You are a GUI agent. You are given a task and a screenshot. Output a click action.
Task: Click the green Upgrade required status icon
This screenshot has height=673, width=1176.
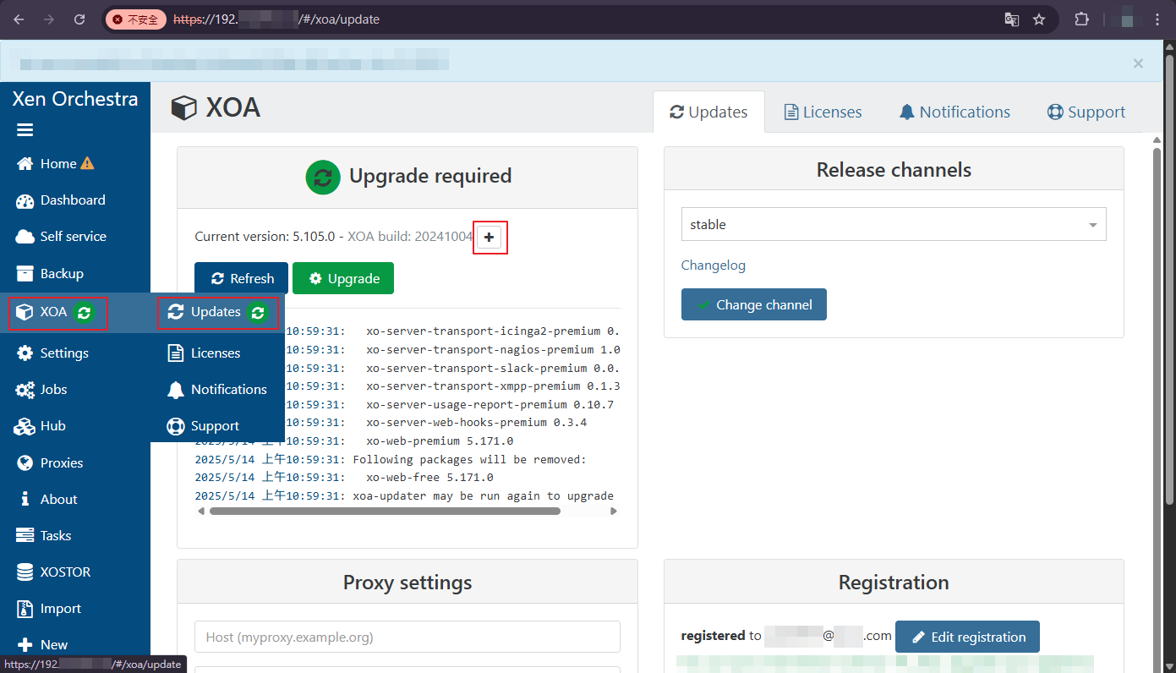click(x=322, y=177)
